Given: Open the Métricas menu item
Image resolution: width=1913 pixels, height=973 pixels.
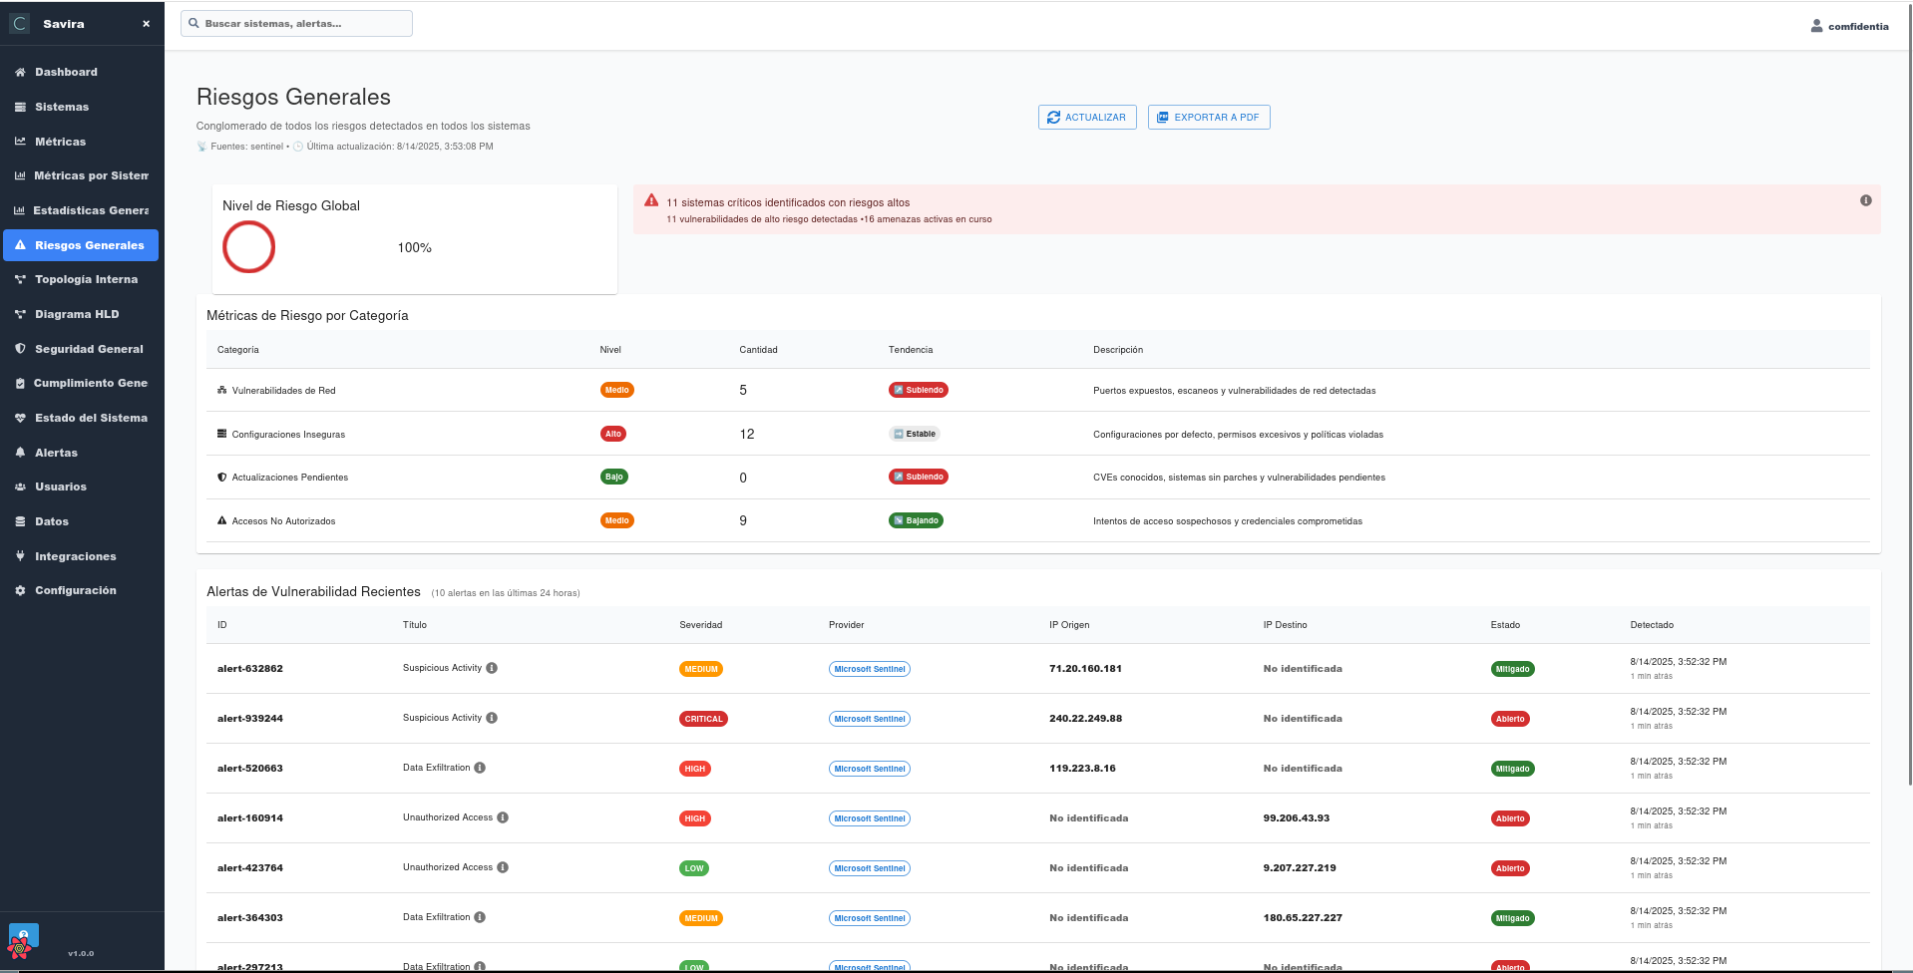Looking at the screenshot, I should (x=60, y=142).
